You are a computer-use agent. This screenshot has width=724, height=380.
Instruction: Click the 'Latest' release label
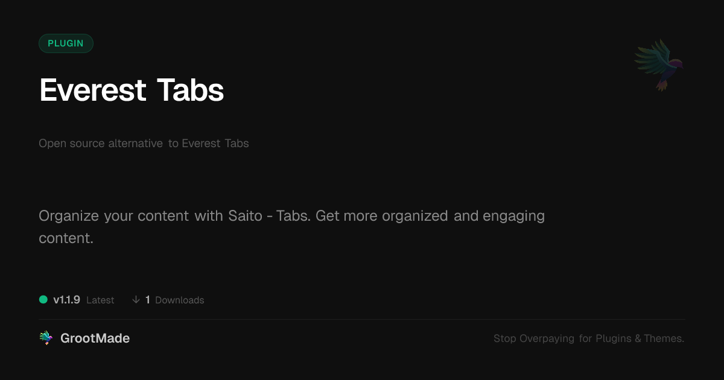[100, 300]
